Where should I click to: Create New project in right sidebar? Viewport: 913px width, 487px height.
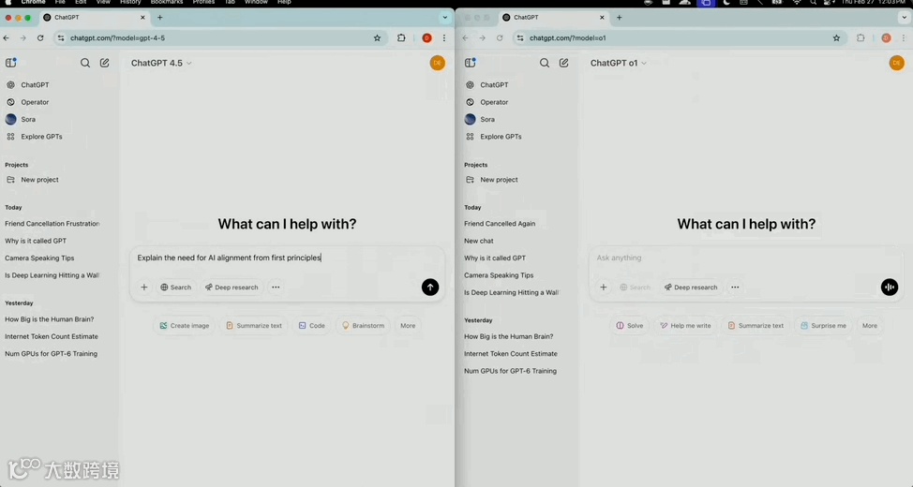492,180
